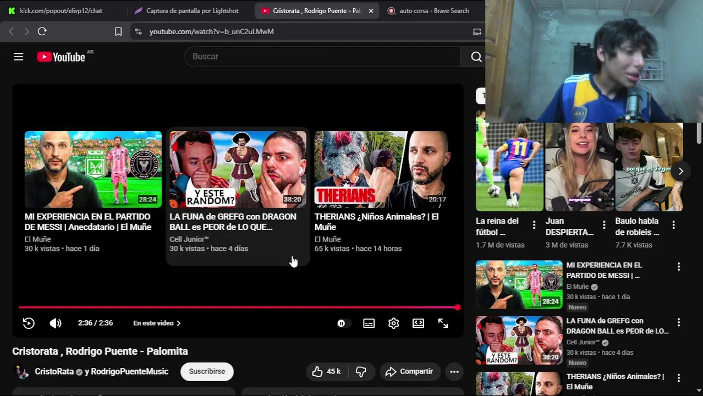703x396 pixels.
Task: Open the player settings gear
Action: pos(393,323)
